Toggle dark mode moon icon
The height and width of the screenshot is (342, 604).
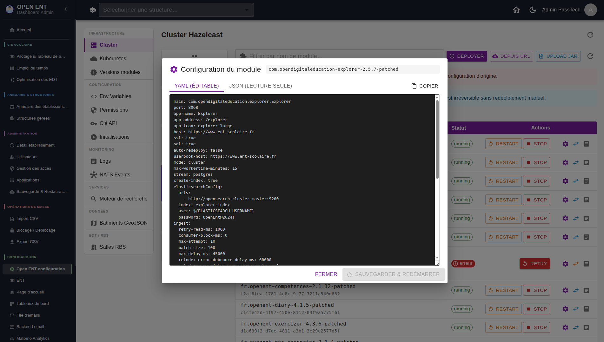[x=533, y=10]
